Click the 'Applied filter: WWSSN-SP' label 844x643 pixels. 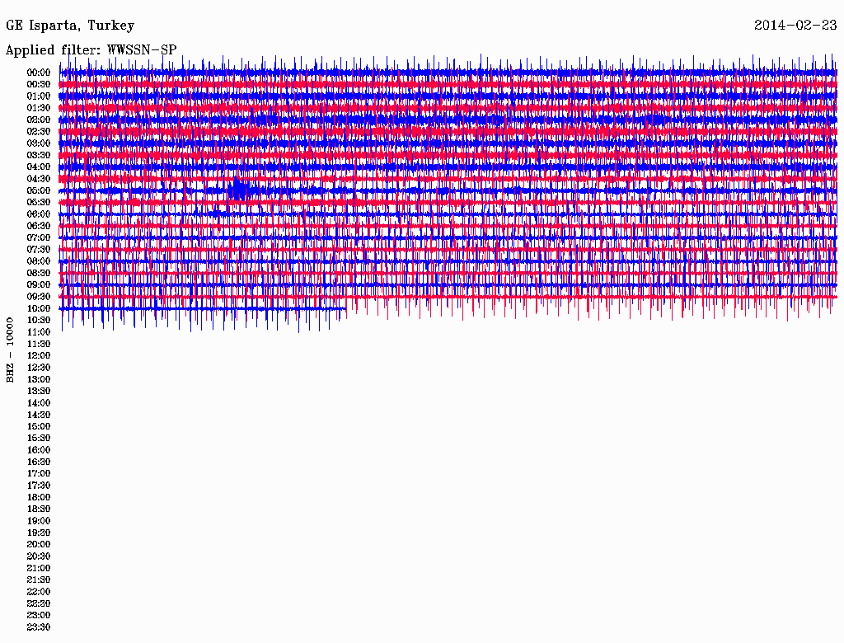tap(91, 50)
